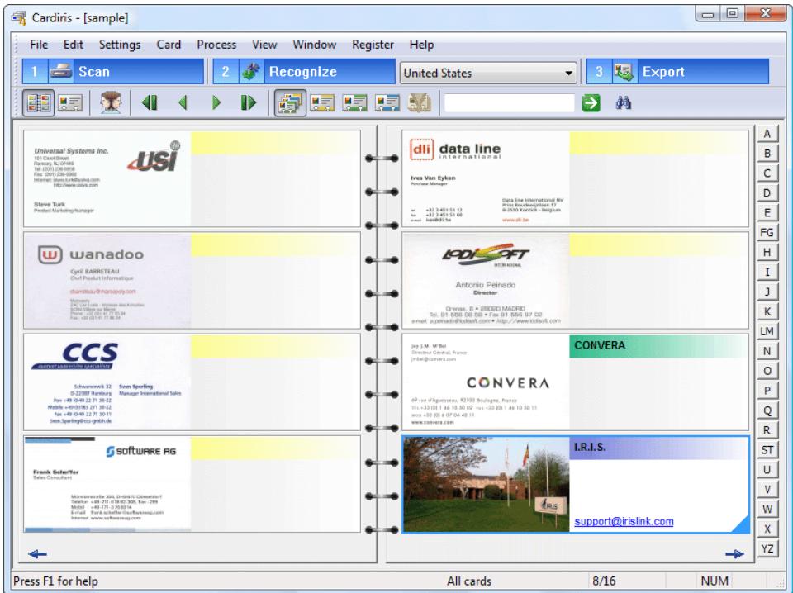Jump to index tab FG
The width and height of the screenshot is (793, 593).
[767, 233]
